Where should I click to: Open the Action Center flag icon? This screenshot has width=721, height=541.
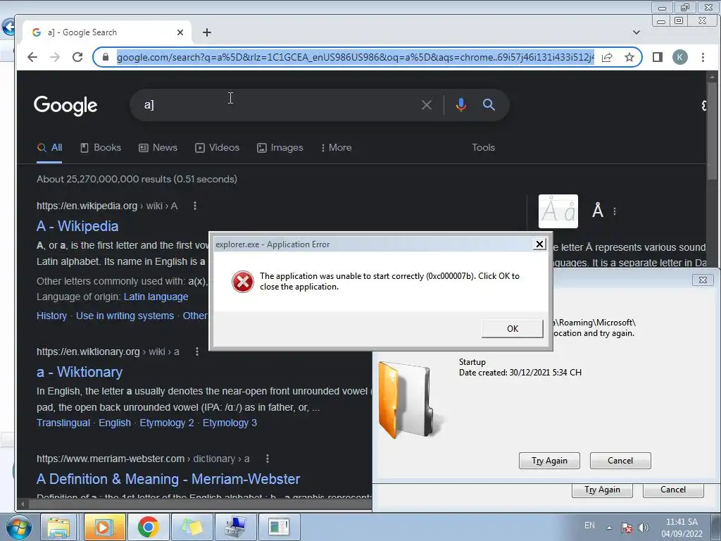tap(626, 528)
